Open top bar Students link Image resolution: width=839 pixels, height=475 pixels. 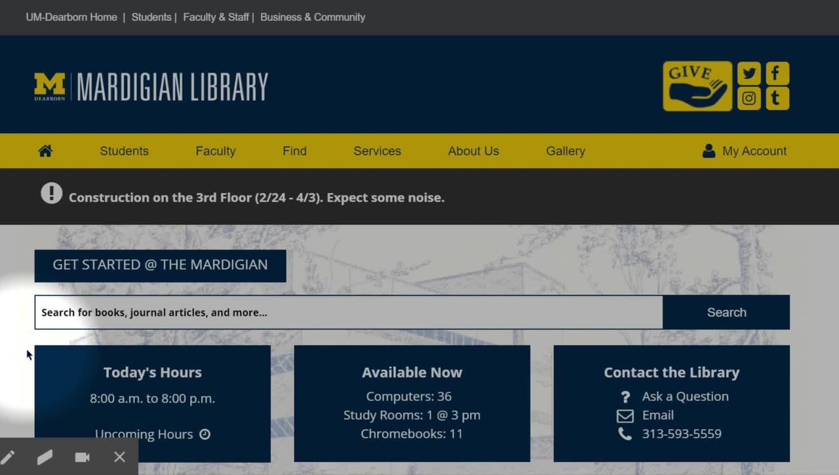click(x=151, y=17)
